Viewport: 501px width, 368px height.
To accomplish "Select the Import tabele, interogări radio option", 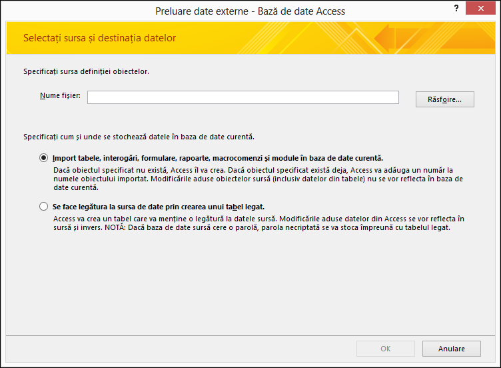I will click(44, 158).
